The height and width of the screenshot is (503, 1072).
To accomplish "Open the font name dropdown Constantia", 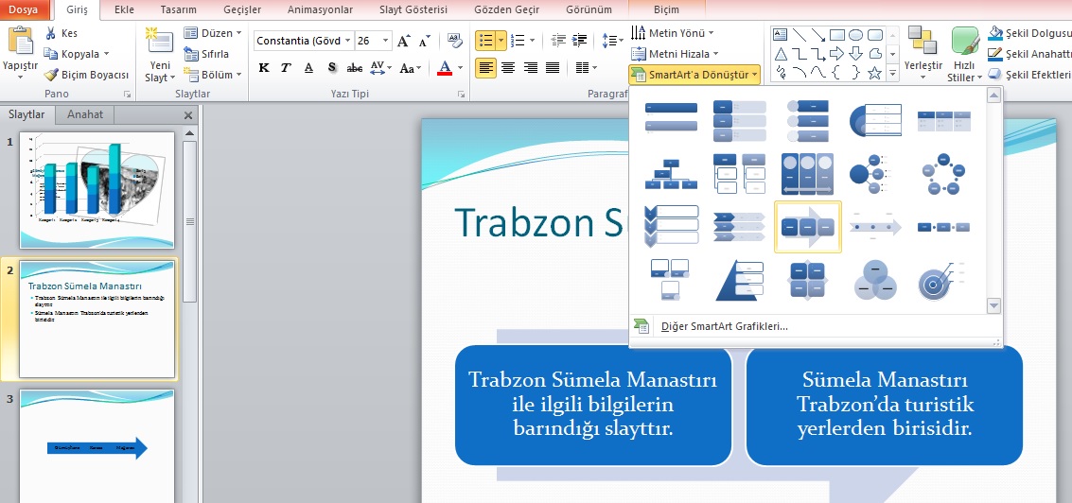I will pos(349,41).
